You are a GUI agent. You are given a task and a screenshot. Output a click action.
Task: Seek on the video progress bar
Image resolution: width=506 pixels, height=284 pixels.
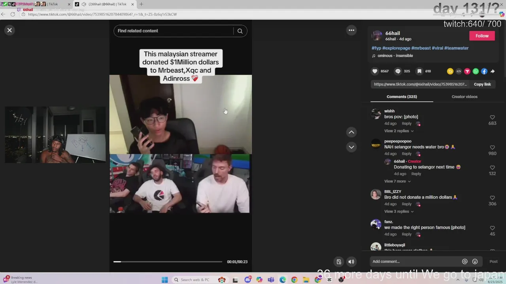tap(168, 262)
